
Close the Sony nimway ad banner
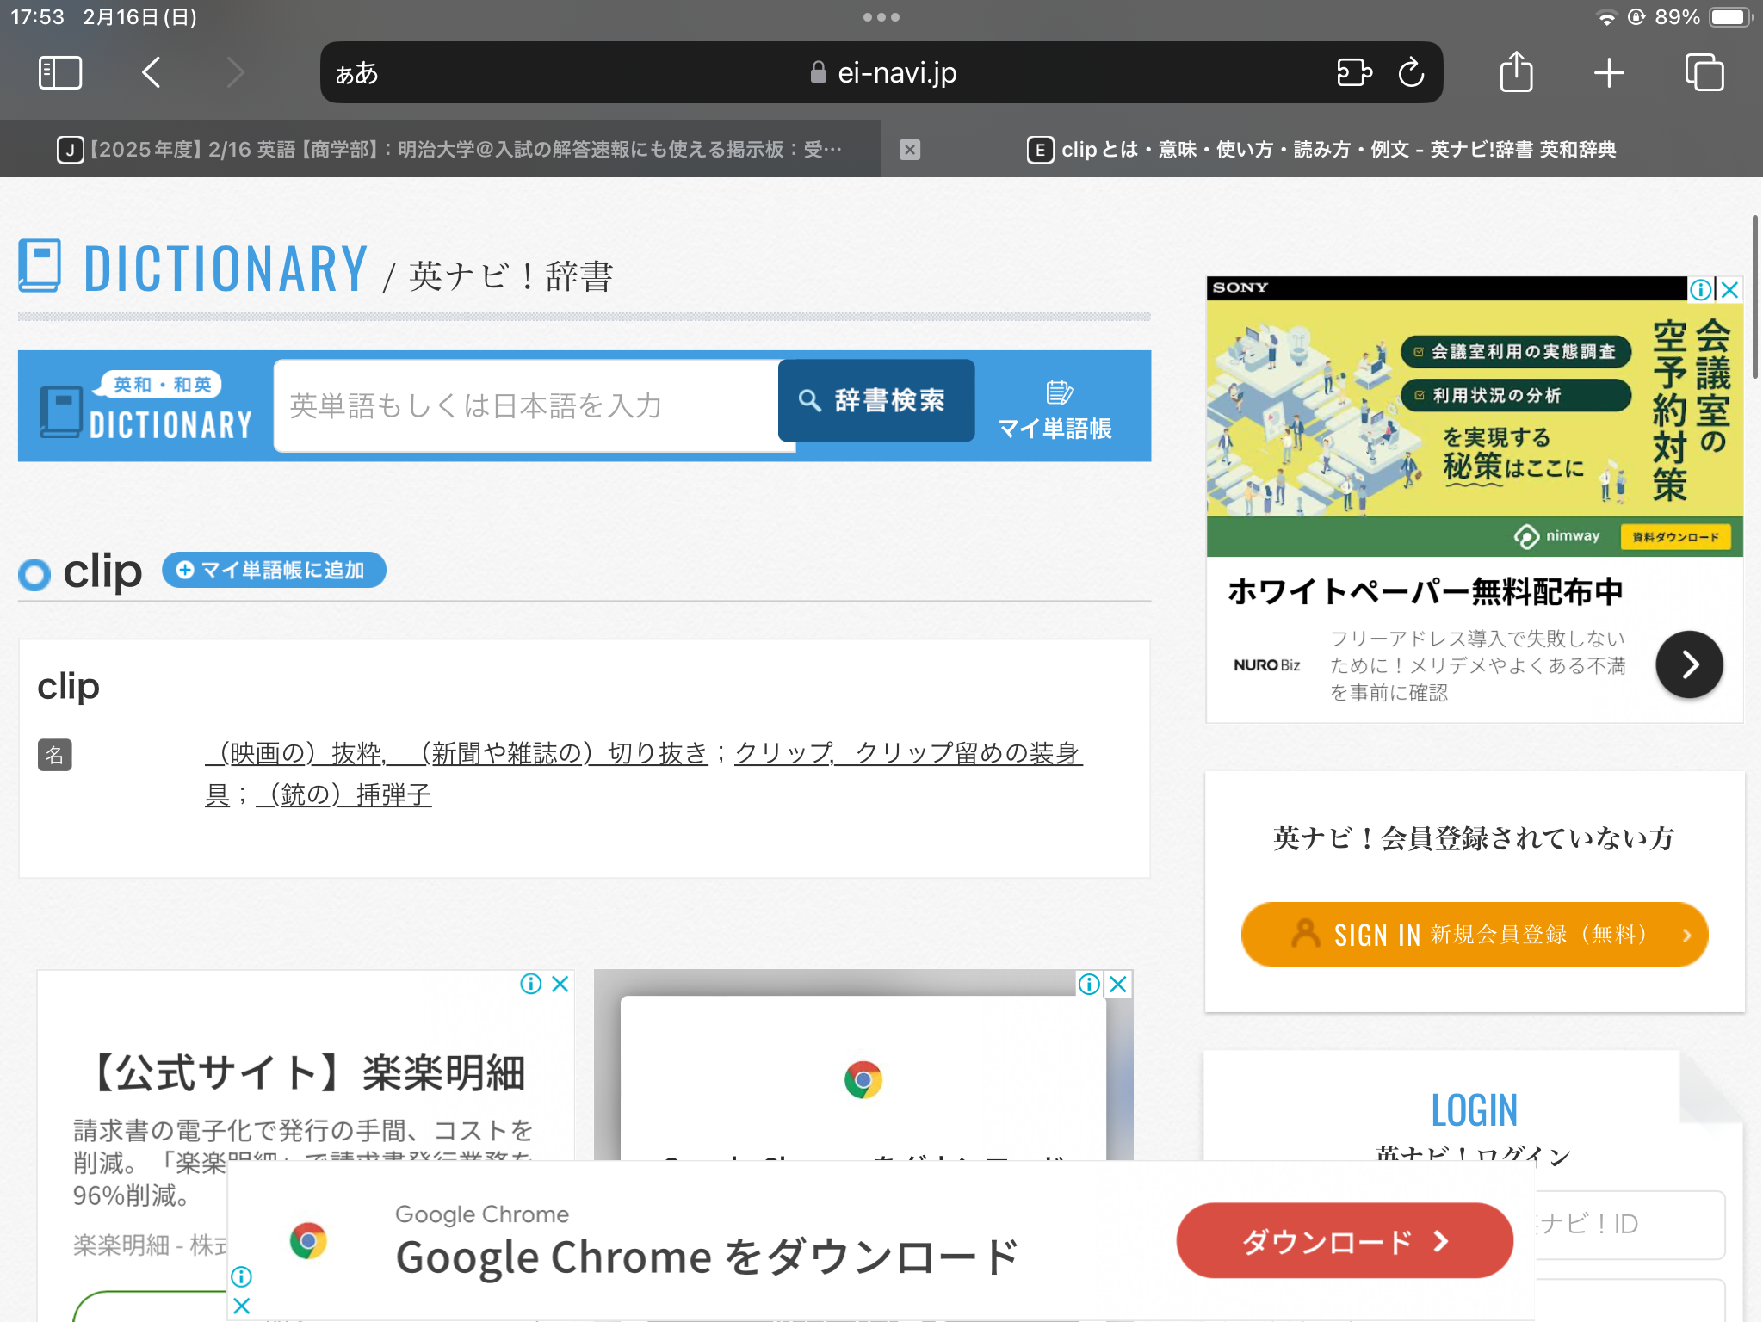(x=1730, y=289)
